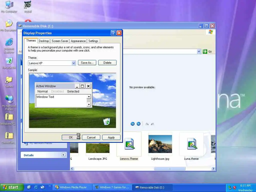Select the Luna.theme file icon
This screenshot has height=192, width=256.
tap(192, 144)
